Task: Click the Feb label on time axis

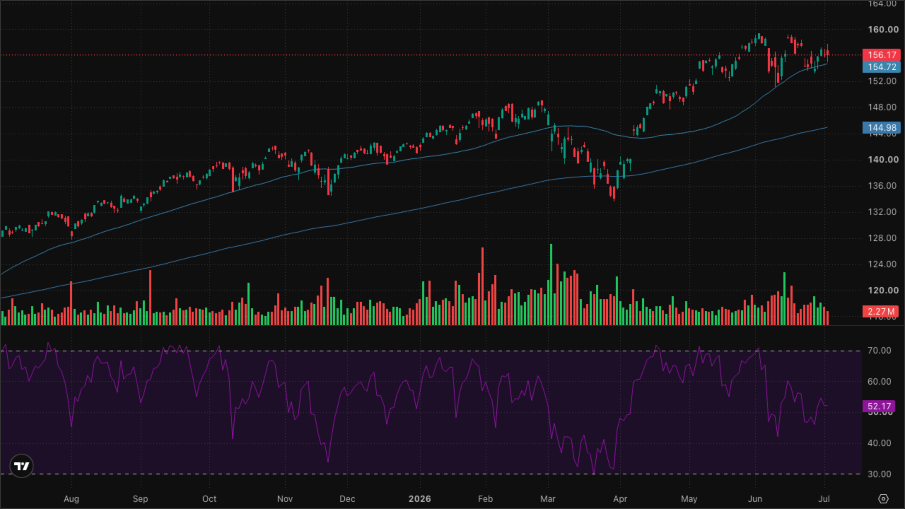Action: coord(485,499)
